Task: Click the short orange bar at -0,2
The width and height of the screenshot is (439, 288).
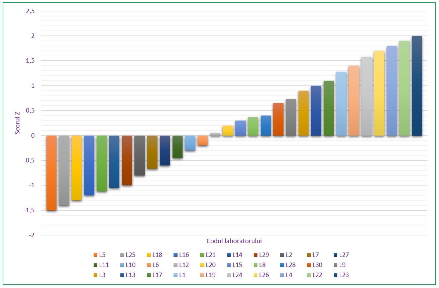Action: (203, 141)
